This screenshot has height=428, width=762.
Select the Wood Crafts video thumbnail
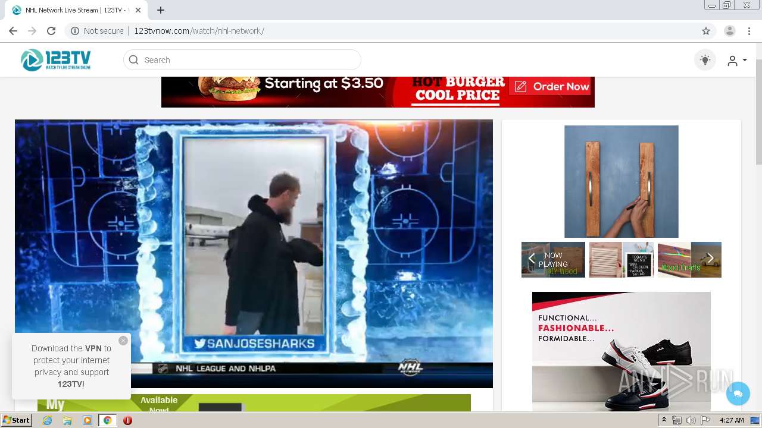689,260
